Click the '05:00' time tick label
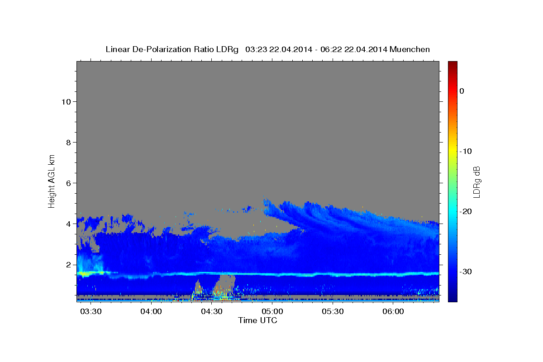The height and width of the screenshot is (362, 543). (x=272, y=312)
